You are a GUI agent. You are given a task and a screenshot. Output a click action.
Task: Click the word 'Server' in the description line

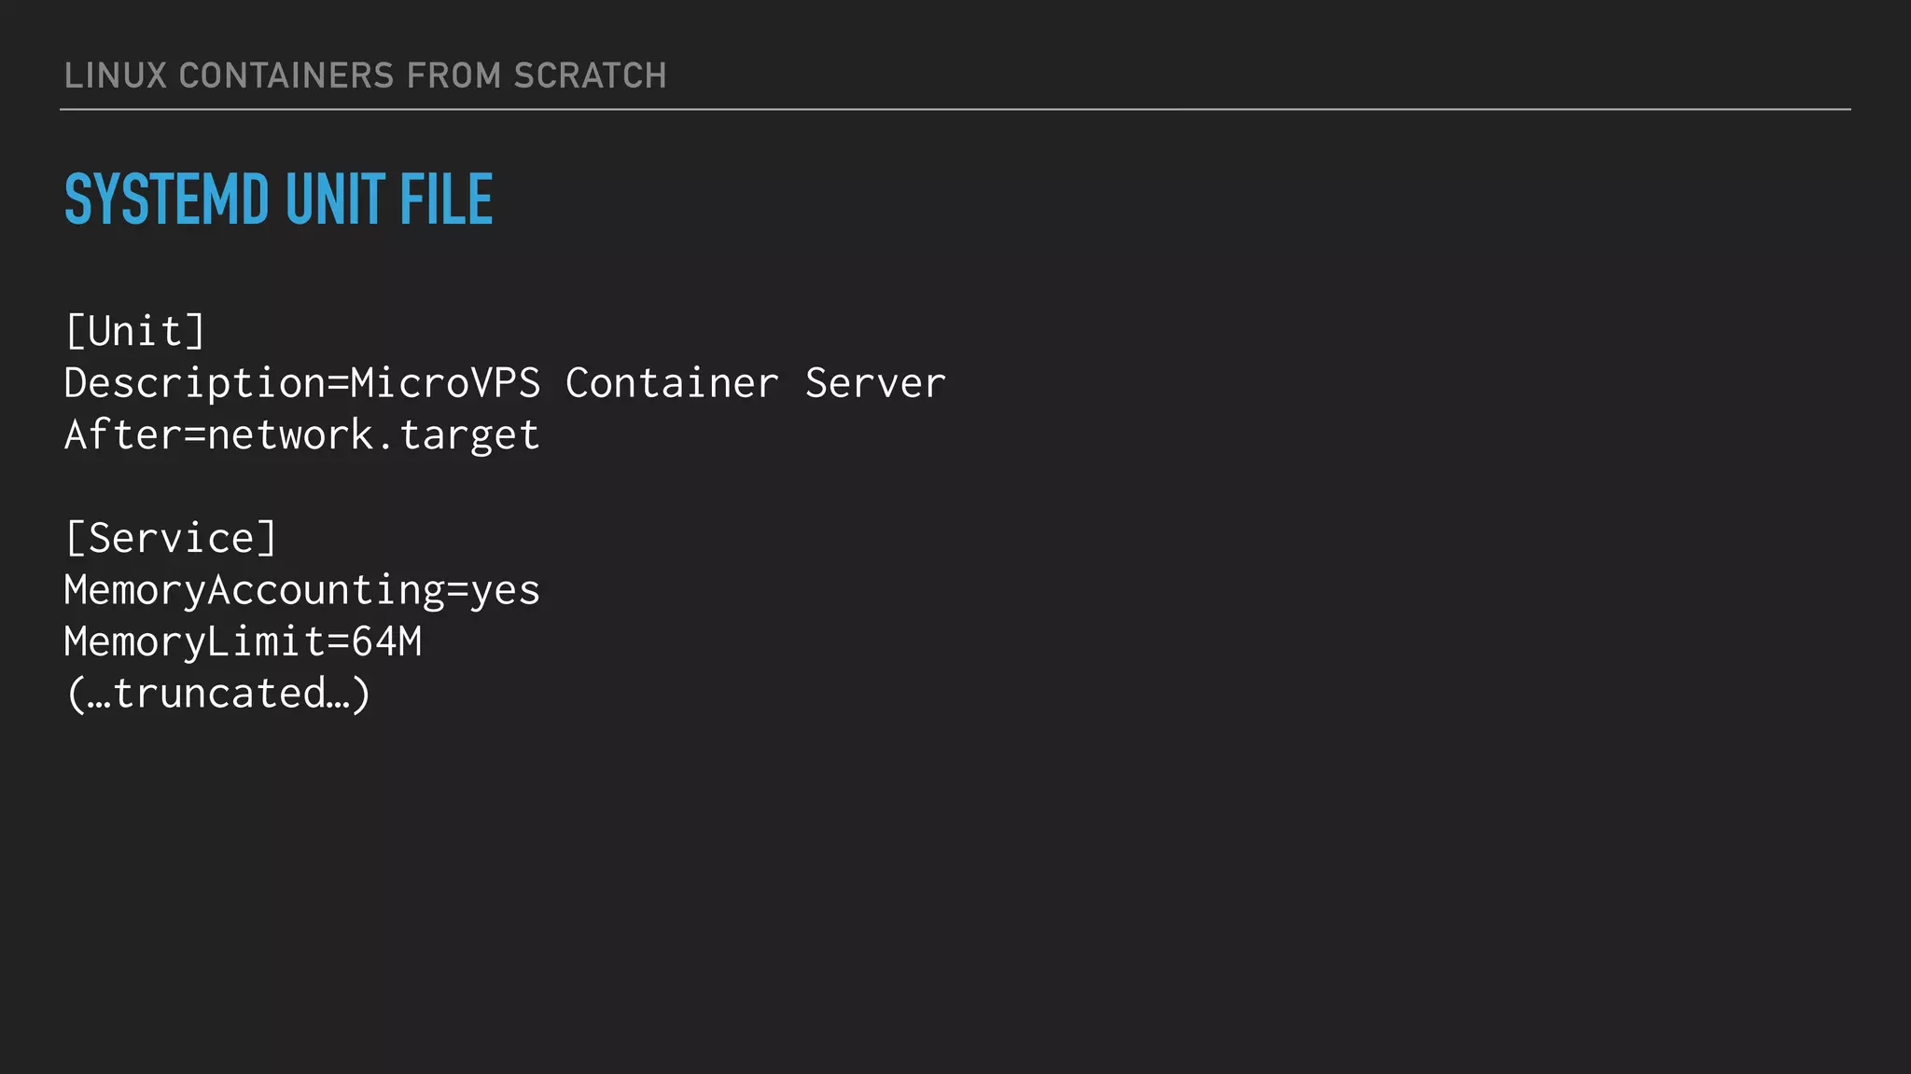coord(875,384)
